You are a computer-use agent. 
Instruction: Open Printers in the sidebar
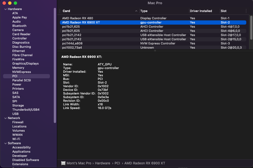pos(18,89)
